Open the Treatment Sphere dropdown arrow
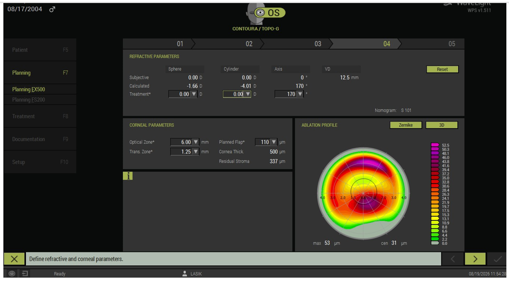Viewport: 509px width, 281px height. pyautogui.click(x=194, y=94)
